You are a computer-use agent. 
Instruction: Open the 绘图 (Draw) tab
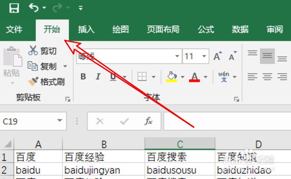121,29
